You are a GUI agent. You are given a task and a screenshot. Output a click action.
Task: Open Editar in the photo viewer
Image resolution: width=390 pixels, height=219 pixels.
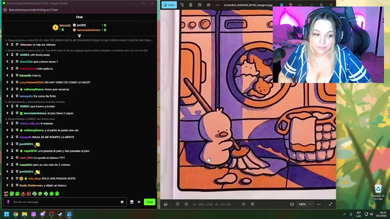(169, 5)
